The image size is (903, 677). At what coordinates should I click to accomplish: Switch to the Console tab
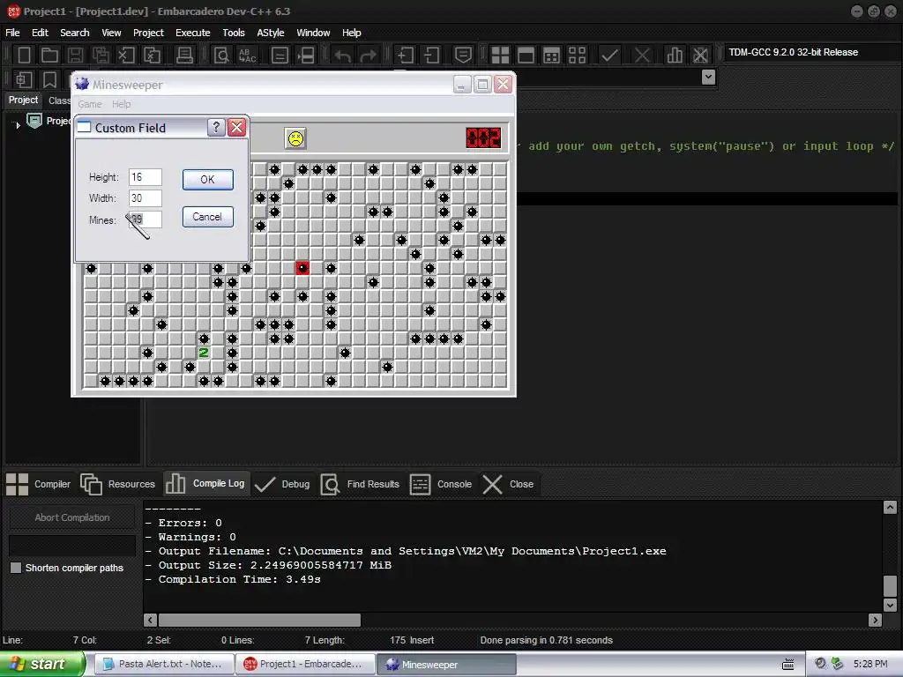[x=441, y=484]
